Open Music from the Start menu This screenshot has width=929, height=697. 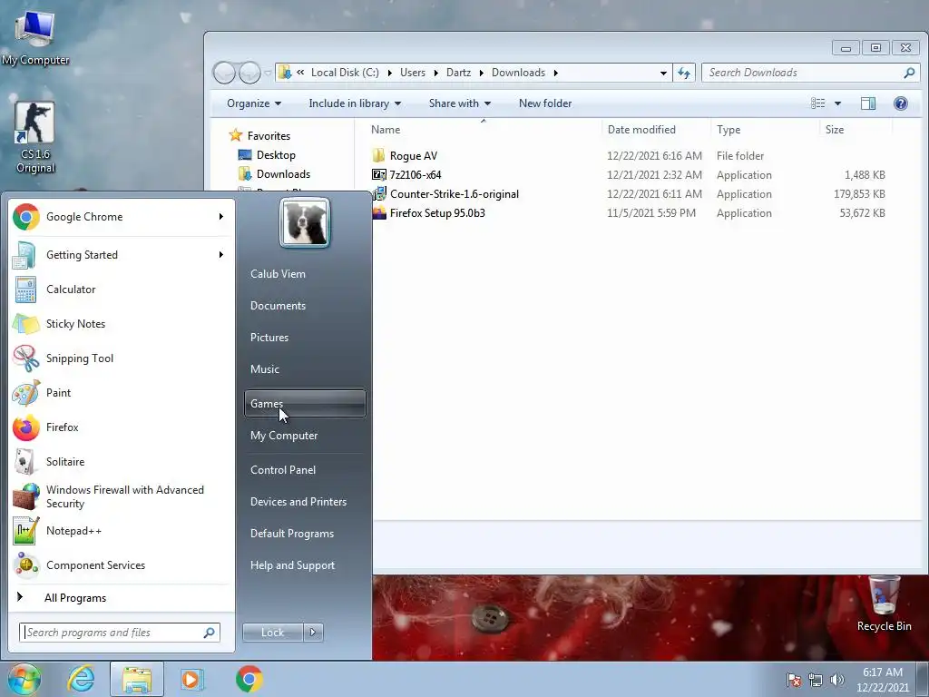coord(305,369)
